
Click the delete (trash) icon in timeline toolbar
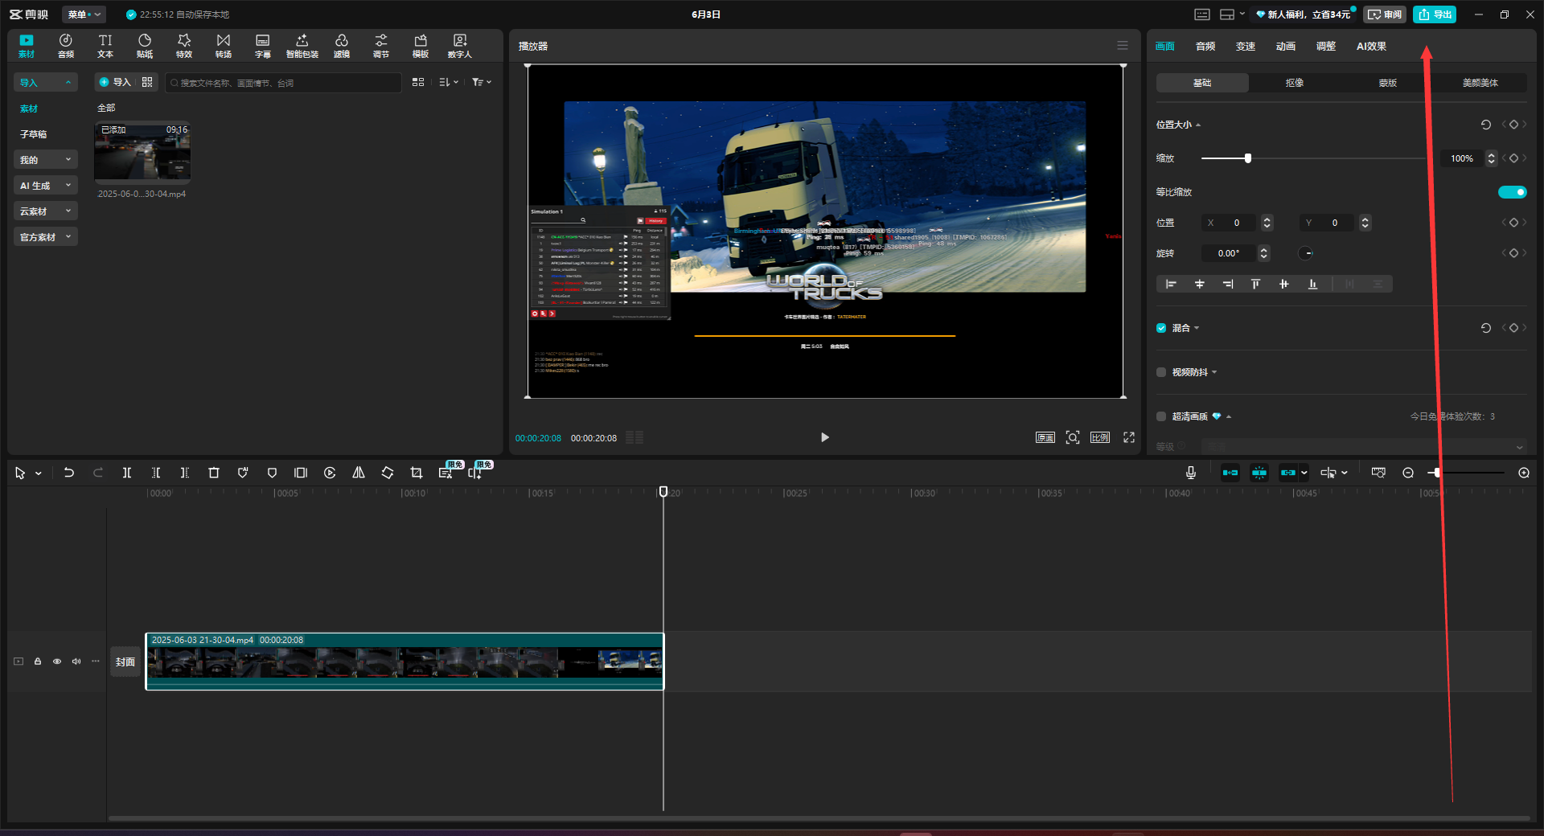tap(214, 473)
